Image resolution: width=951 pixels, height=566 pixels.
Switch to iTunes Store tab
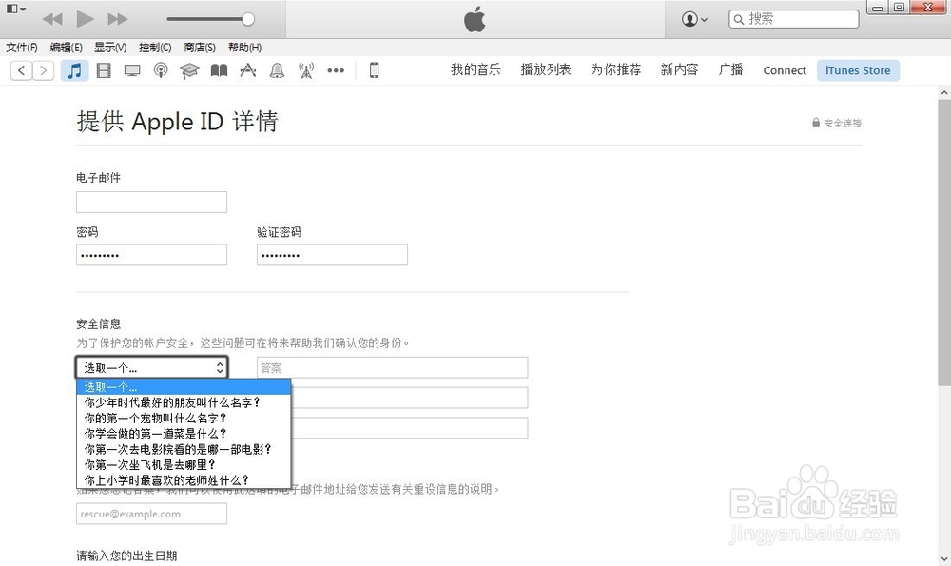tap(858, 70)
